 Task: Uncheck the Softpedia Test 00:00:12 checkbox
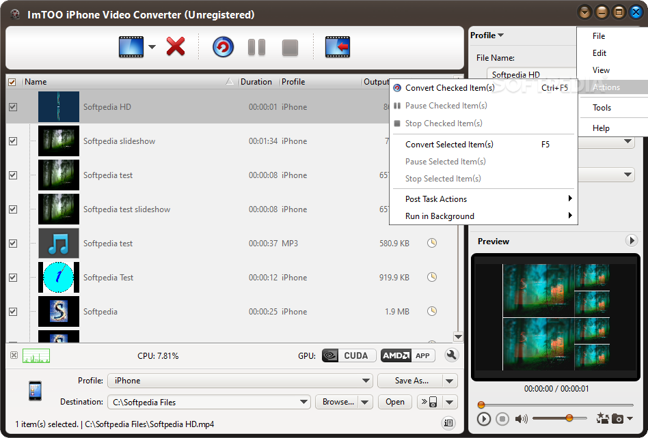[x=13, y=277]
